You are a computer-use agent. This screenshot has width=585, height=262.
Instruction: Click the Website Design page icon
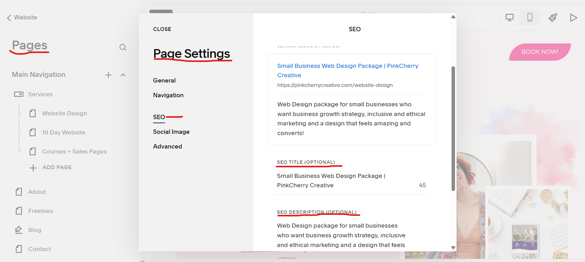coord(32,113)
